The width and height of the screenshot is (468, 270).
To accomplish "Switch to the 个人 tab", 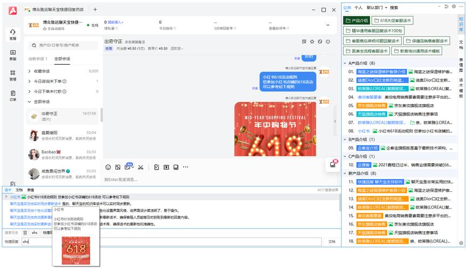I will pyautogui.click(x=358, y=8).
